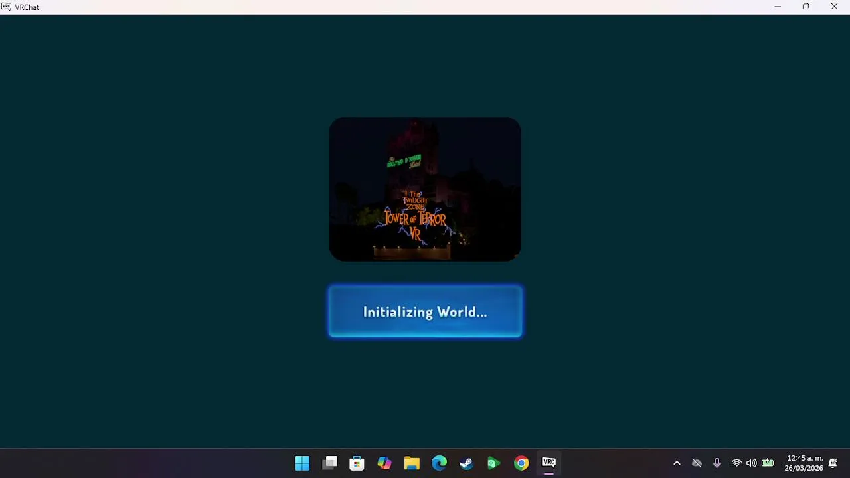
Task: Open the volume speaker control
Action: (752, 463)
